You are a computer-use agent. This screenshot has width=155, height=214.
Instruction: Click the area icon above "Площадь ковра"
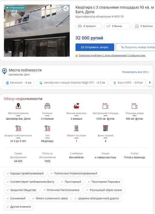pos(135,106)
